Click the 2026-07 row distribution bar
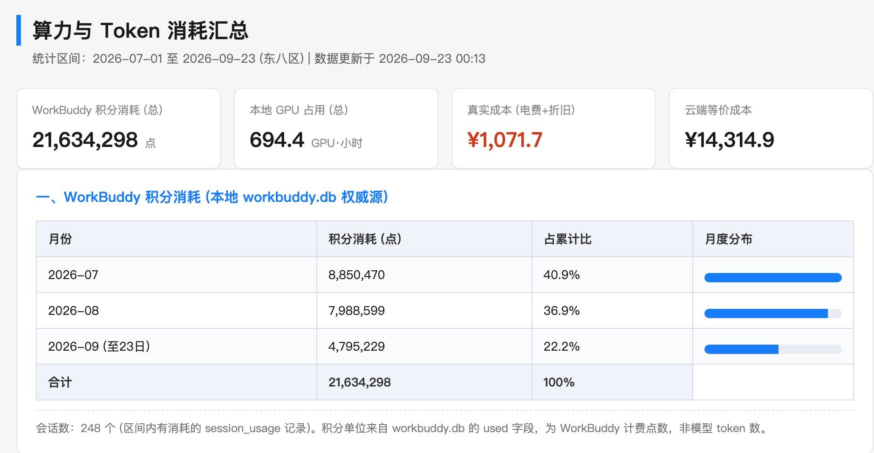The height and width of the screenshot is (453, 874). [773, 278]
